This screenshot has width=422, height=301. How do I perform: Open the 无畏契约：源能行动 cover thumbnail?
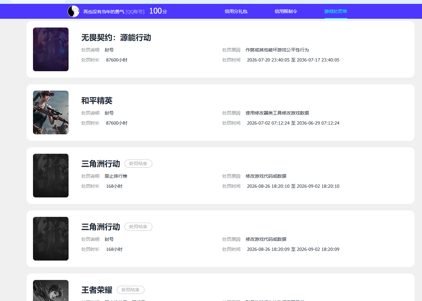click(51, 49)
